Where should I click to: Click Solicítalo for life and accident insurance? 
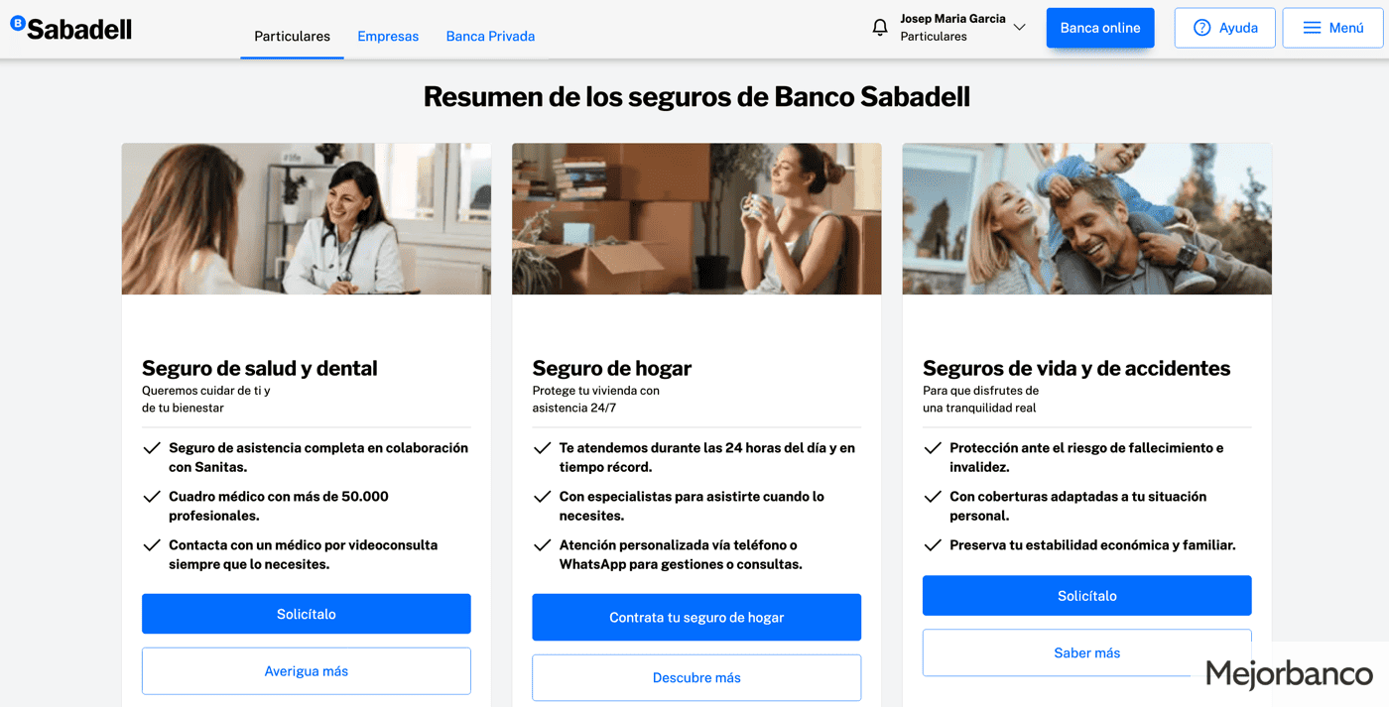1086,596
